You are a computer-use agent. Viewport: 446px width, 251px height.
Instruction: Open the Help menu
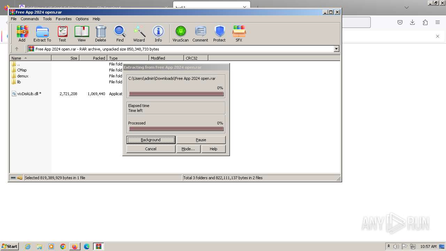tap(97, 19)
